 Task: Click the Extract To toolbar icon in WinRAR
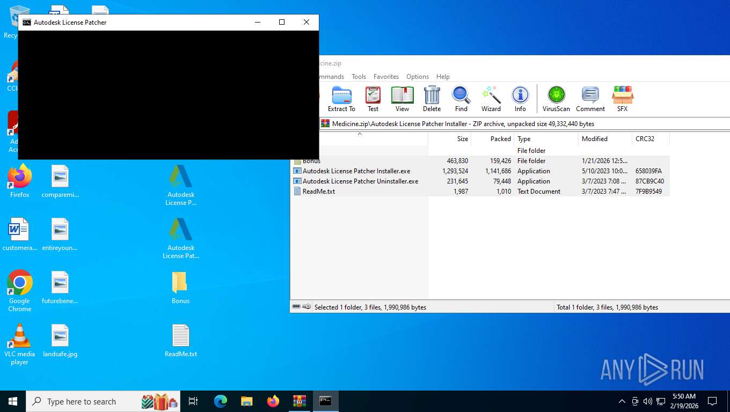click(x=341, y=99)
